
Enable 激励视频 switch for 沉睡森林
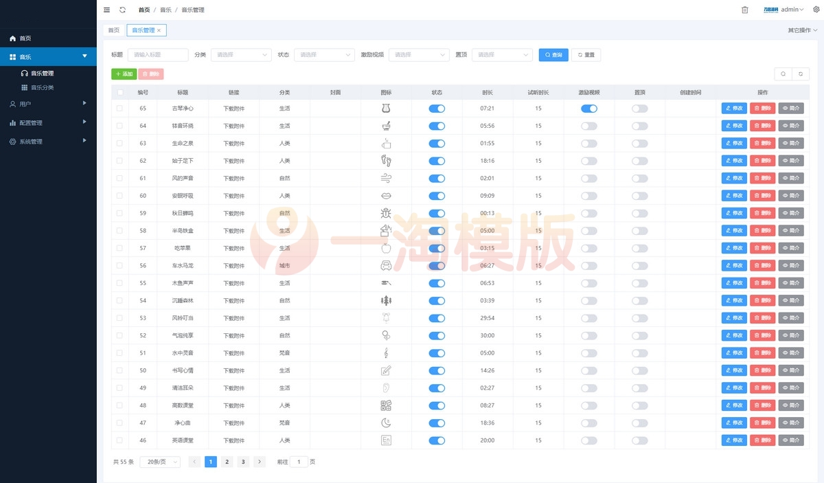tap(589, 300)
